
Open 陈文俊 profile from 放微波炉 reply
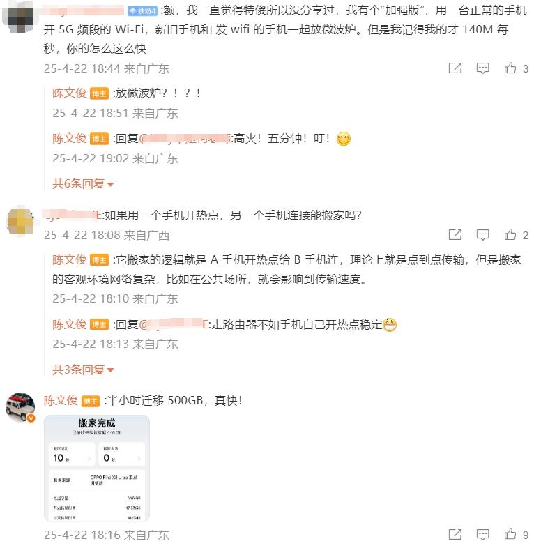pos(69,93)
